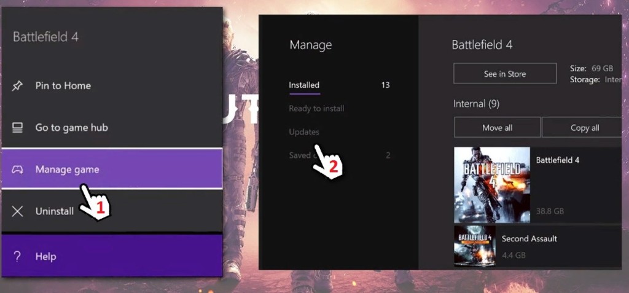
Task: Select the Second Assault thumbnail
Action: 475,246
